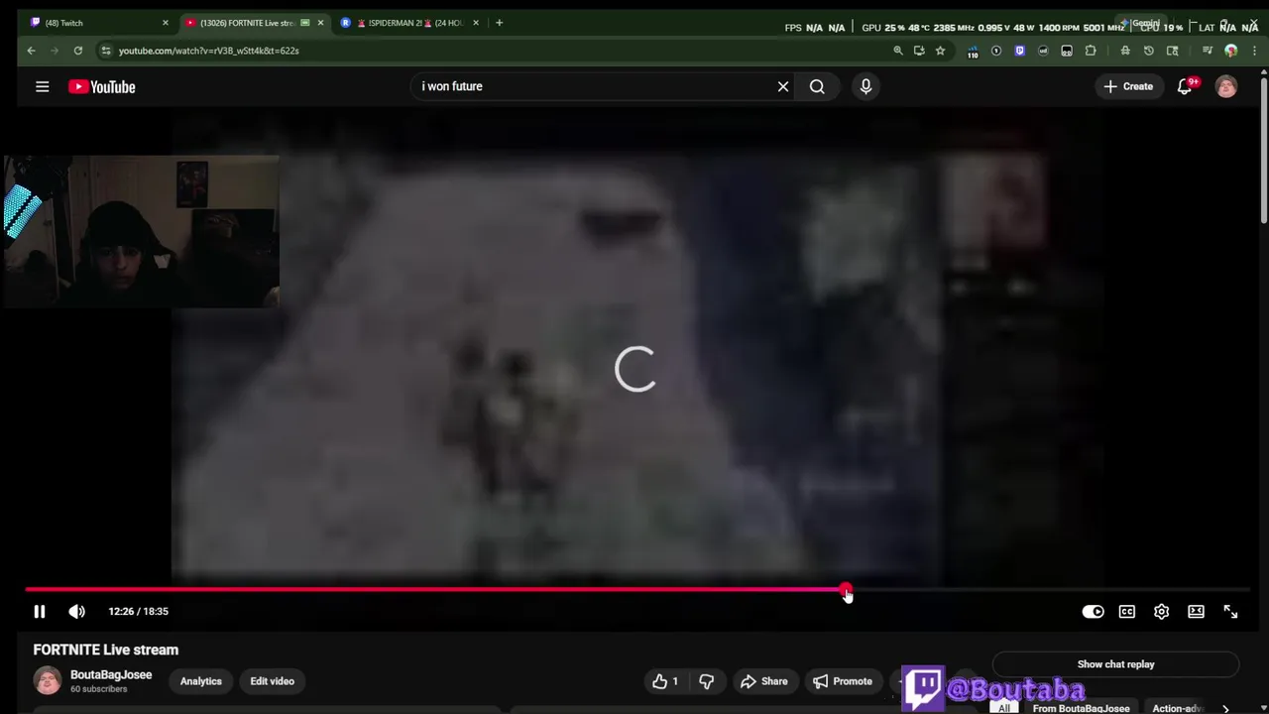This screenshot has height=714, width=1269.
Task: Bookmark this page with the star
Action: pos(940,51)
